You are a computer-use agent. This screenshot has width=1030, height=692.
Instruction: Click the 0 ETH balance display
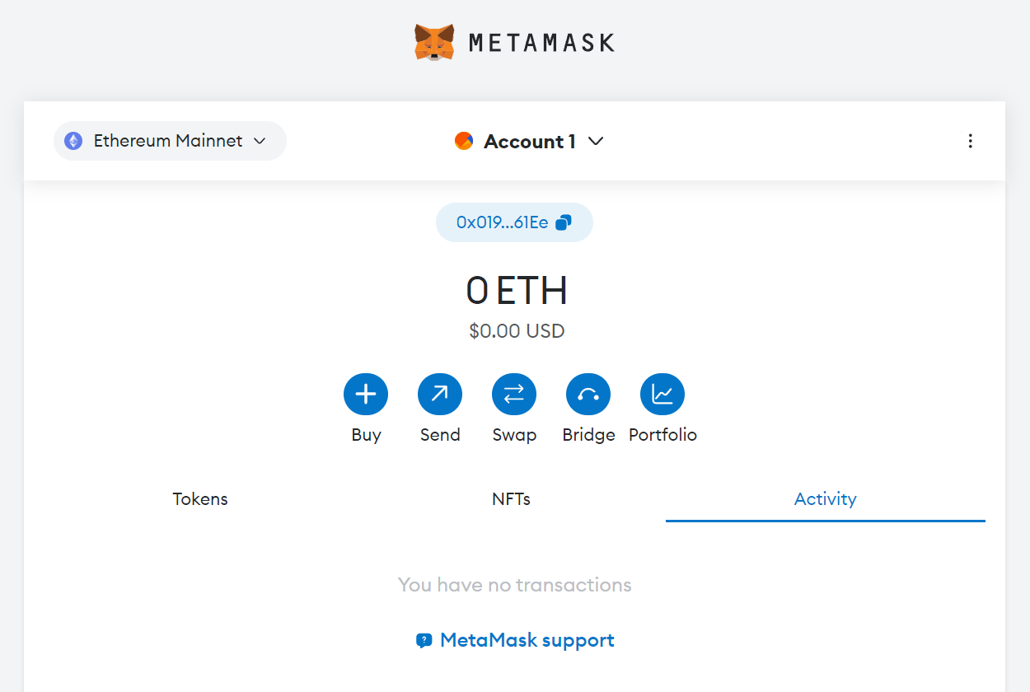tap(516, 291)
